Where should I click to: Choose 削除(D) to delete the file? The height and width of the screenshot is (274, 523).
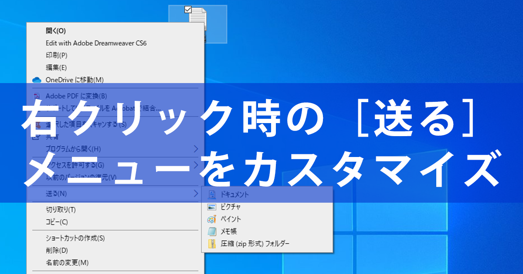coord(115,251)
